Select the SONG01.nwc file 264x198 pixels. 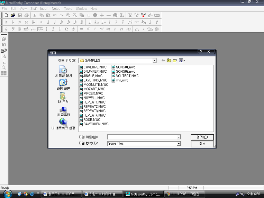tap(124, 67)
